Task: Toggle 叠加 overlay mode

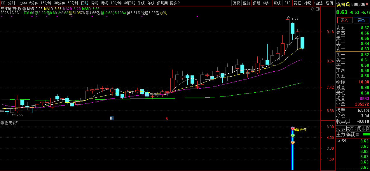Action: [x=246, y=3]
